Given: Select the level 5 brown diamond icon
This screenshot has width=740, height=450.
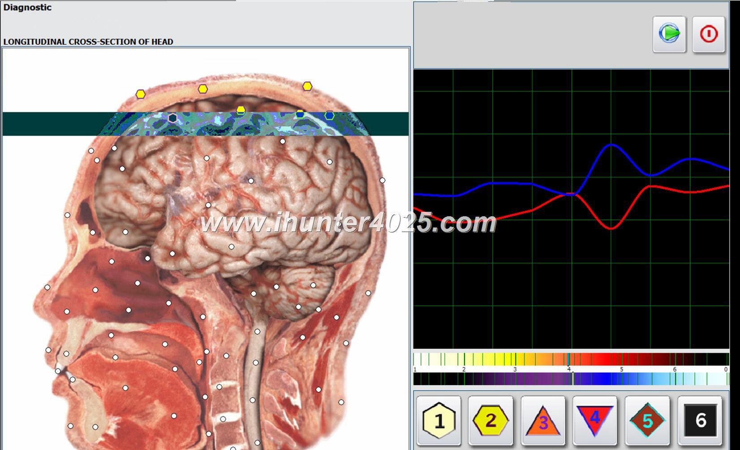Looking at the screenshot, I should pos(647,420).
